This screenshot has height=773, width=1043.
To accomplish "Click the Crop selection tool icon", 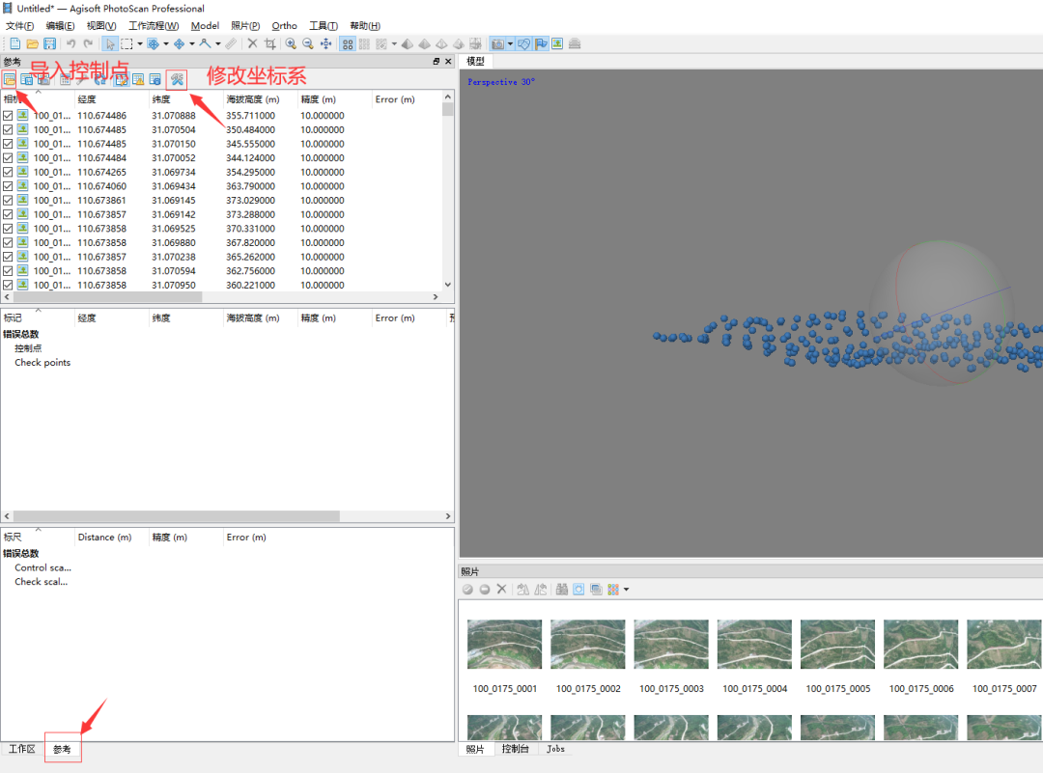I will 270,43.
